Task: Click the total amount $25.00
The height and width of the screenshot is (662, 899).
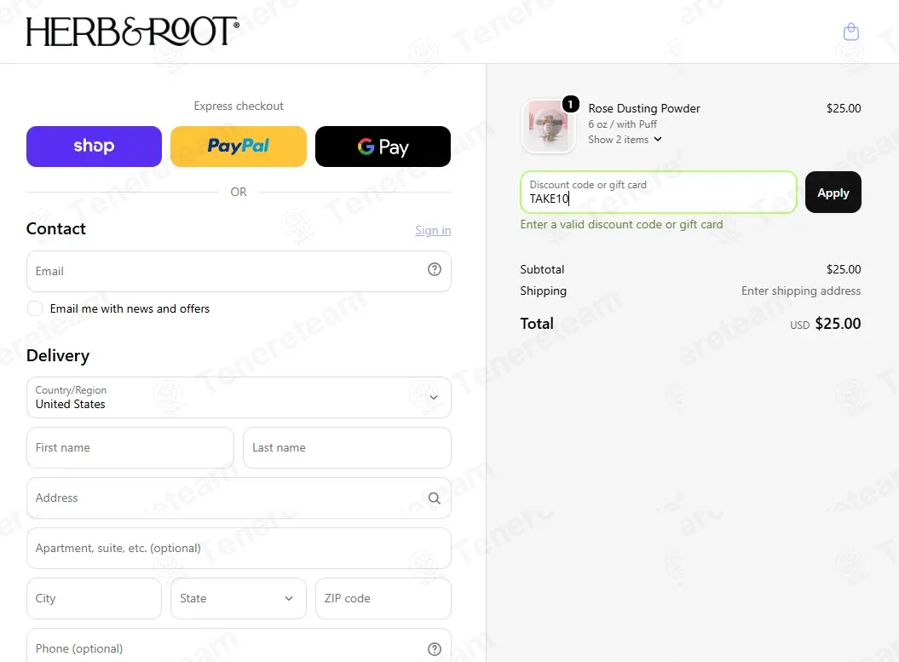Action: pos(838,323)
